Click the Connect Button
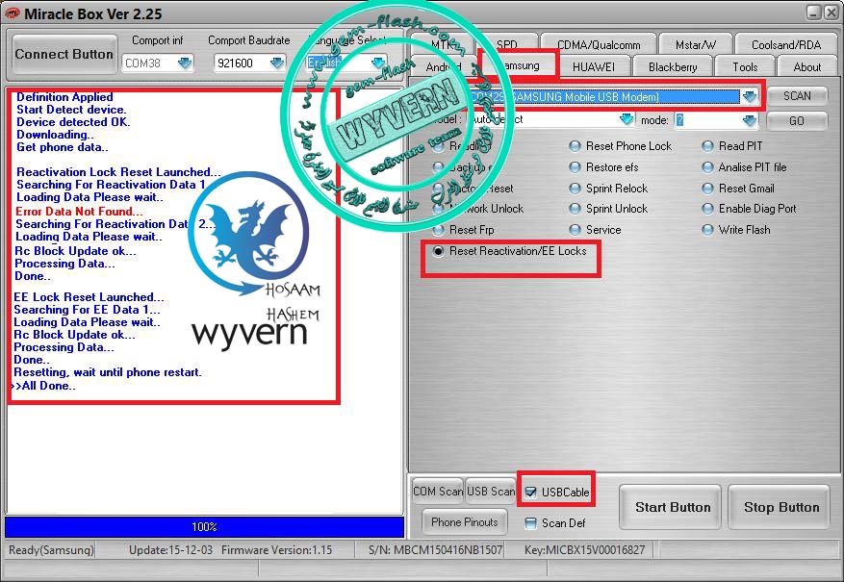 point(64,54)
